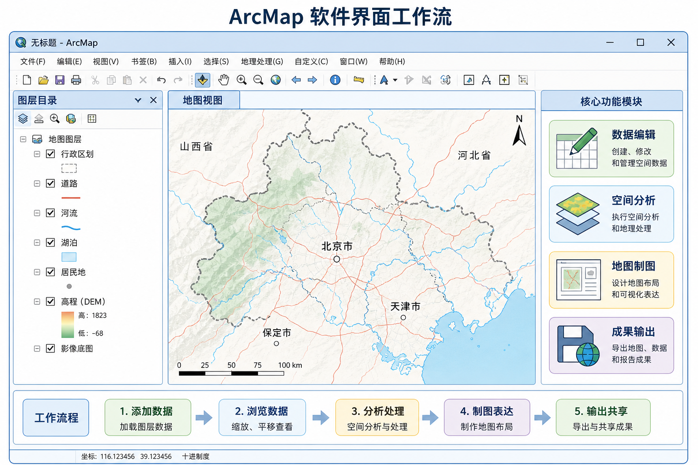Hide the 河流 layer via checkbox
The image size is (698, 465).
coord(50,213)
